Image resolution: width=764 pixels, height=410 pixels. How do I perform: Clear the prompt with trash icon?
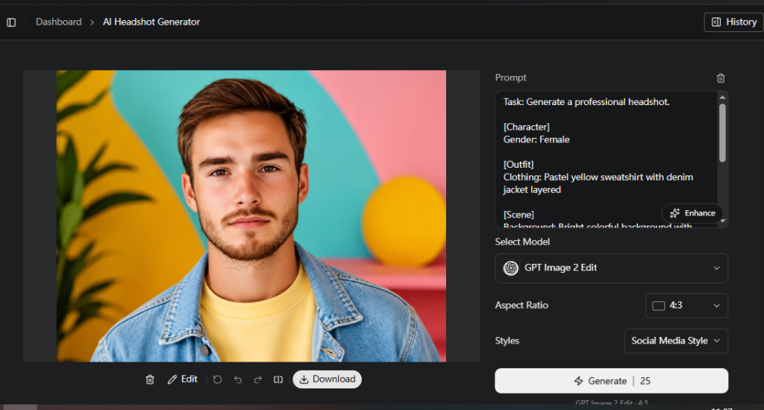point(721,78)
